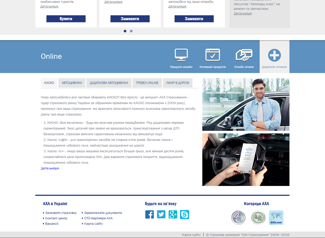Click the Будьте на зв'язку heading
This screenshot has width=325, height=238.
coord(161,204)
